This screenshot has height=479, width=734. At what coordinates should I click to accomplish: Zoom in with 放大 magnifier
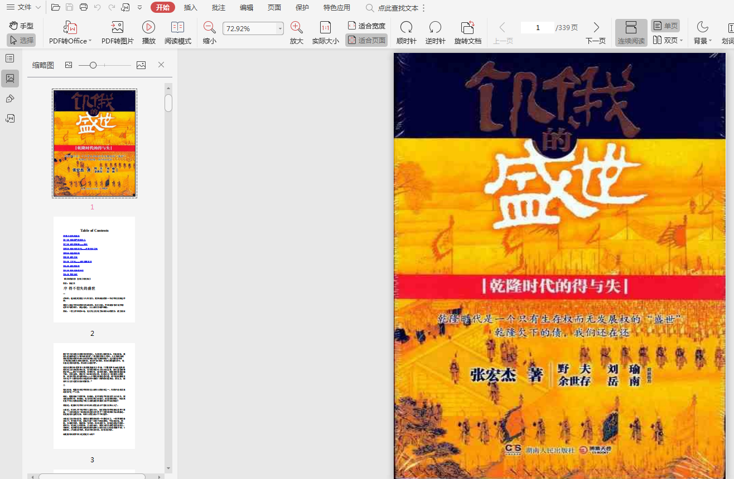coord(297,33)
